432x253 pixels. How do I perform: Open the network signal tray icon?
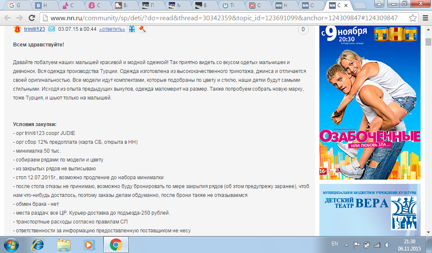click(x=377, y=245)
